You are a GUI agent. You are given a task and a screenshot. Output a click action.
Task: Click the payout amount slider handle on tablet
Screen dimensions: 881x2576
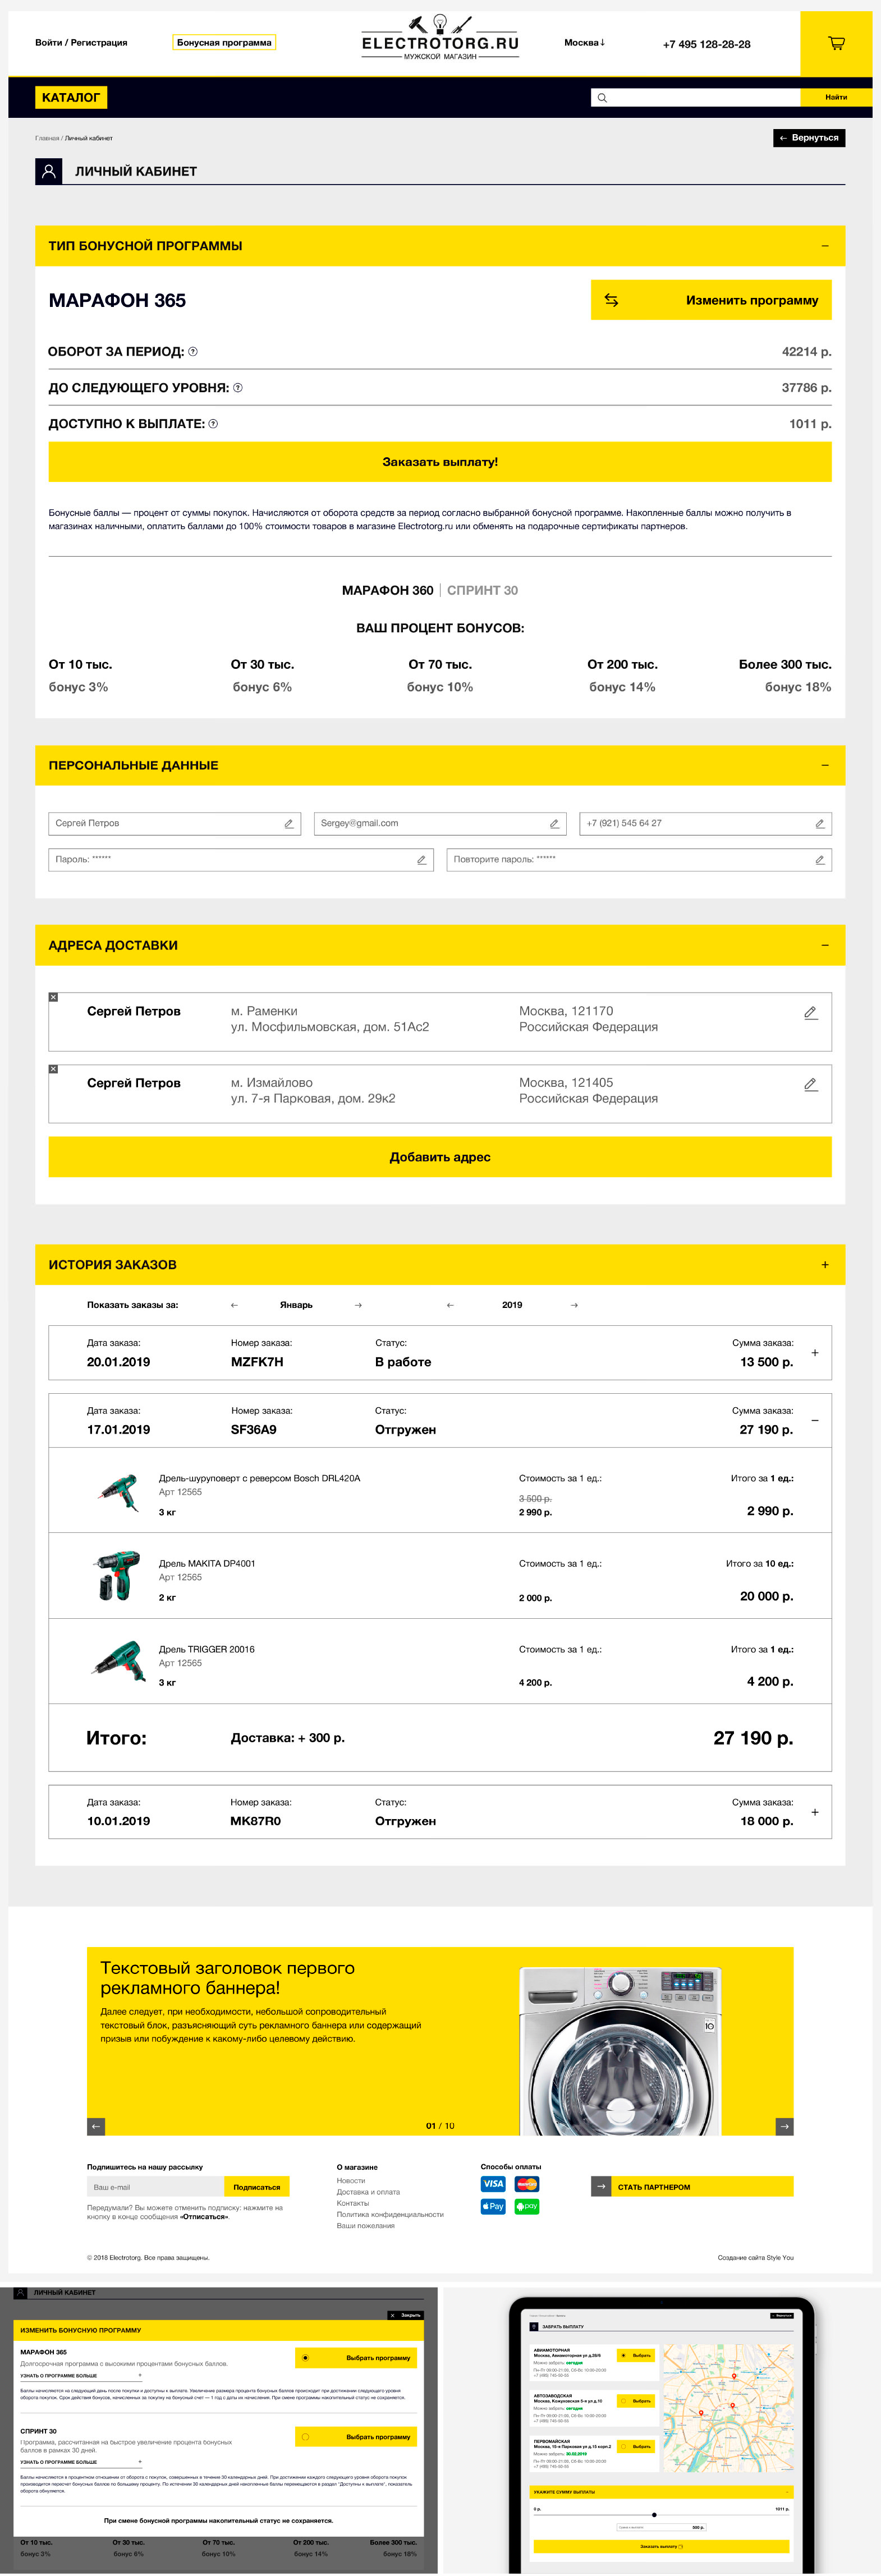(654, 2514)
